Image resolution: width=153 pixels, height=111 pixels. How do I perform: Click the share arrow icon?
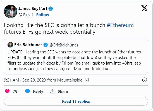pyautogui.click(x=52, y=91)
